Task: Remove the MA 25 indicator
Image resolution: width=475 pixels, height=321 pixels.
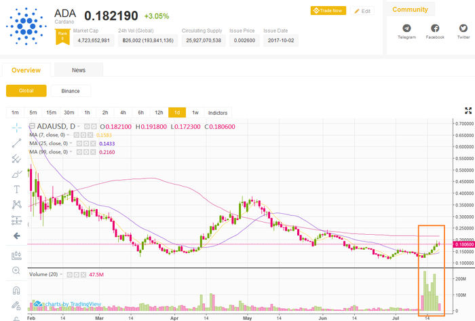Action: 93,144
